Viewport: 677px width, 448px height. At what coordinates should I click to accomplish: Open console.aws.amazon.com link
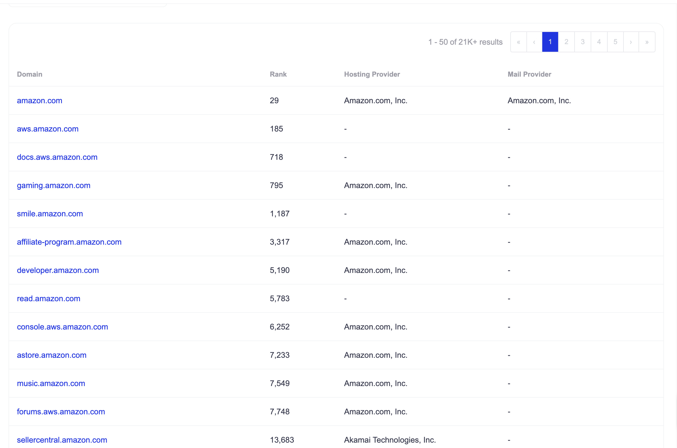point(62,327)
